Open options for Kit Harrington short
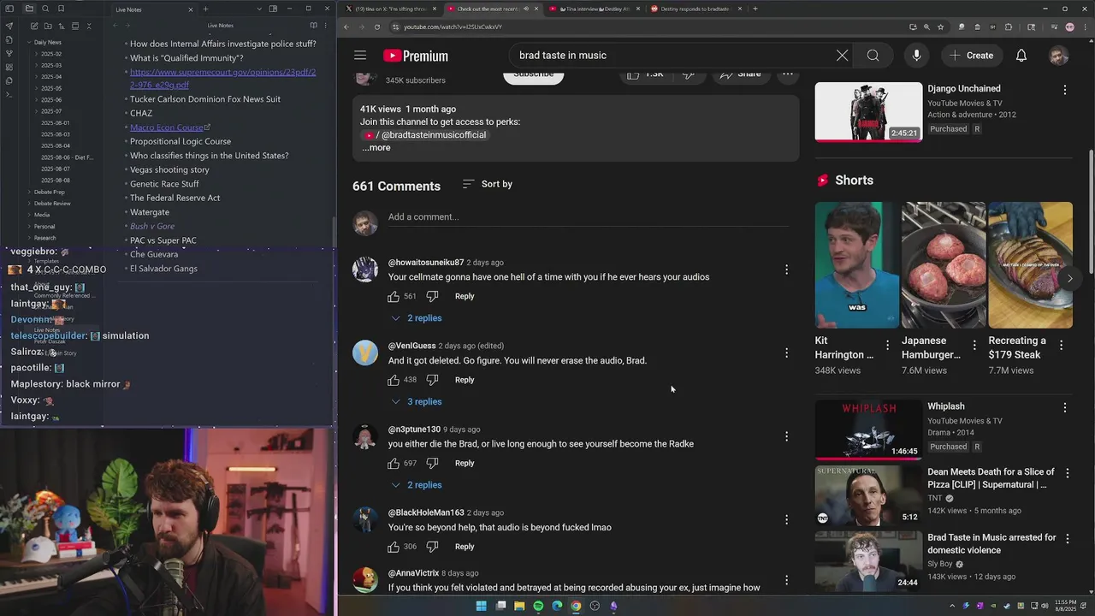Screen dimensions: 1095x616 887,346
